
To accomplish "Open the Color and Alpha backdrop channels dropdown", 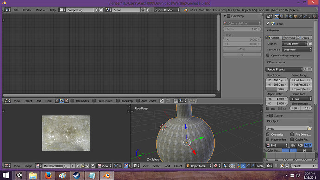I will click(242, 23).
